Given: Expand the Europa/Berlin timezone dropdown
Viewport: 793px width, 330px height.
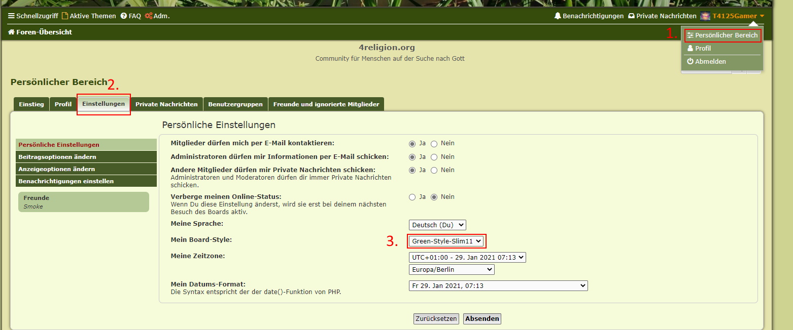Looking at the screenshot, I should 452,270.
